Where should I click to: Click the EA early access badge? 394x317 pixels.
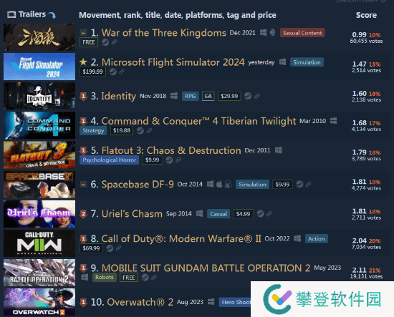click(x=208, y=96)
